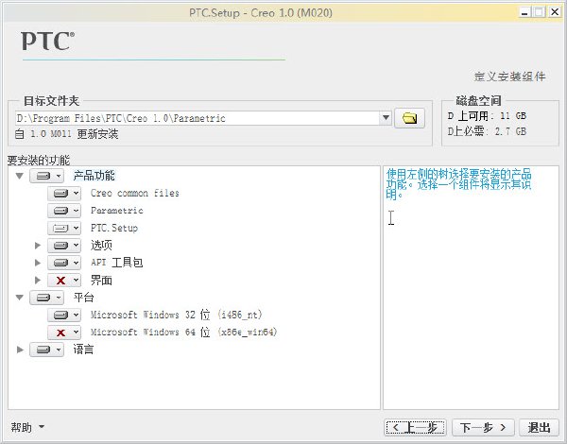Select the 界面 tree label

coord(101,280)
